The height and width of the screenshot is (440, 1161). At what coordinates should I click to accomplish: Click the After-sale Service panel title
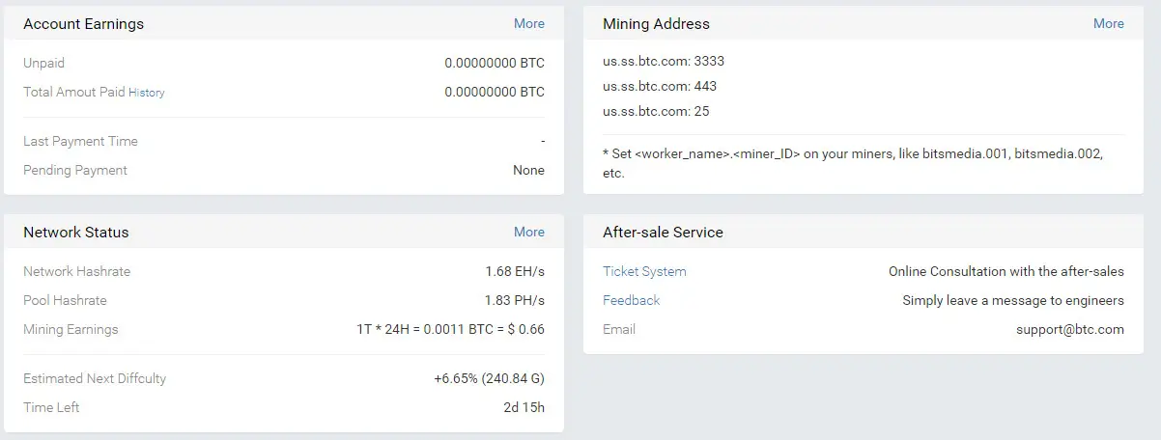pyautogui.click(x=663, y=233)
